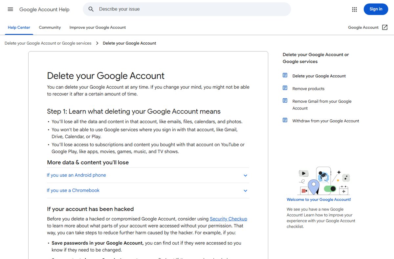Image resolution: width=394 pixels, height=259 pixels.
Task: Select Delete your Google Account sidebar article
Action: coord(319,76)
